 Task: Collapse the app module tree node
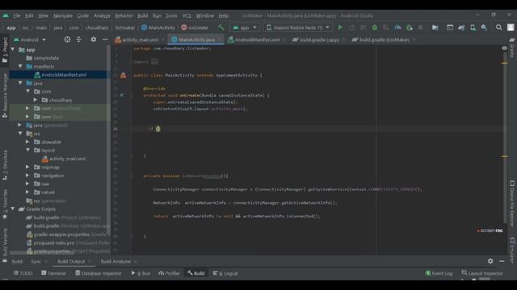[x=13, y=50]
